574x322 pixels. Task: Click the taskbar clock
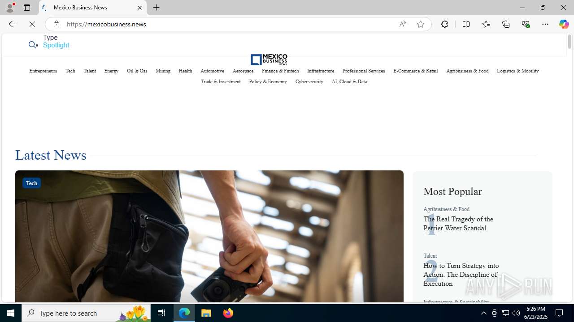(535, 313)
